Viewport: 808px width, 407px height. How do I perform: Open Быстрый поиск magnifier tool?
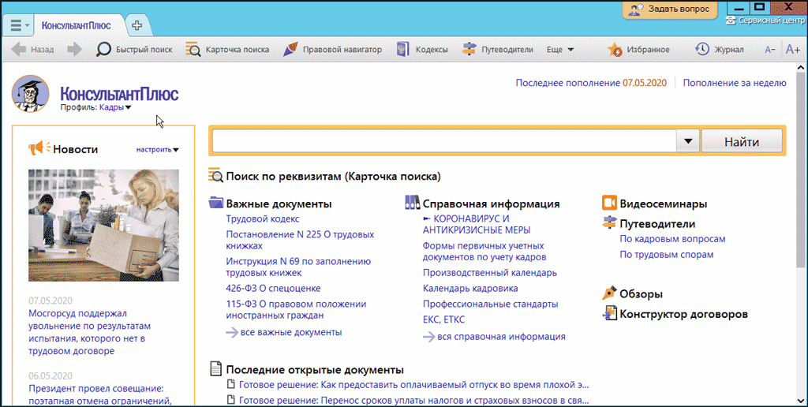click(x=134, y=50)
